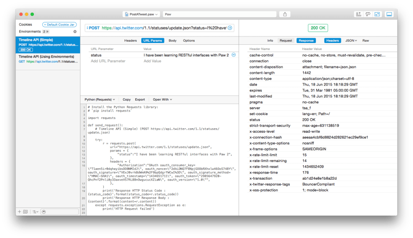The width and height of the screenshot is (413, 238).
Task: Click the x-transaction header name
Action: pos(260,178)
